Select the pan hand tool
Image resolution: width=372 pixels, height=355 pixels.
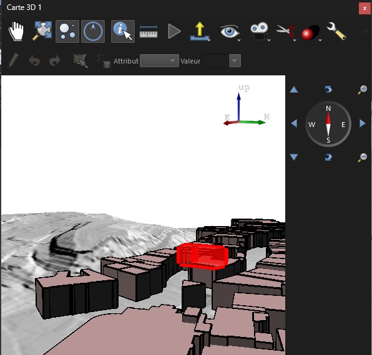tap(16, 32)
